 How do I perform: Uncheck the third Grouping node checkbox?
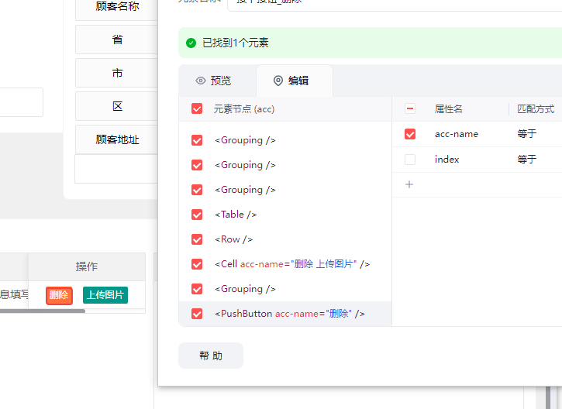[197, 190]
